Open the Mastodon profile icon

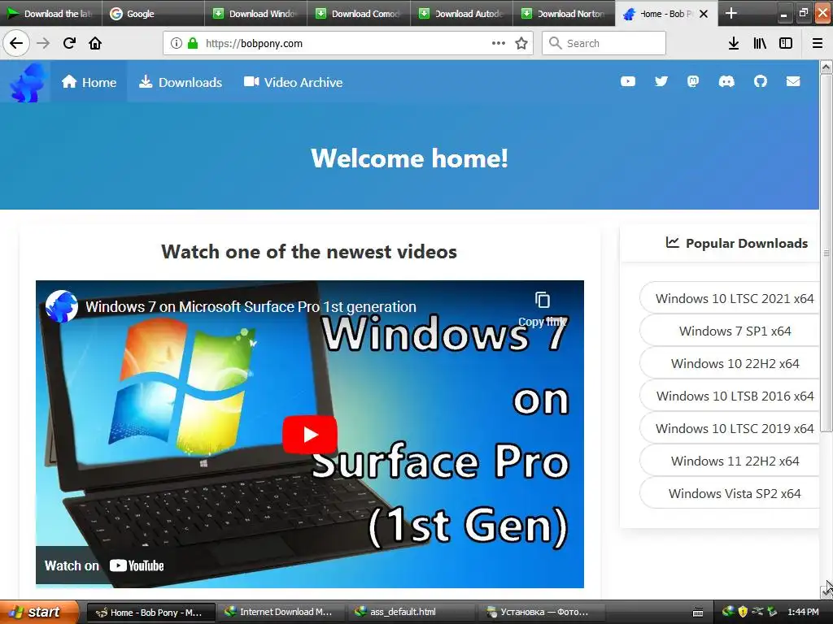coord(693,81)
